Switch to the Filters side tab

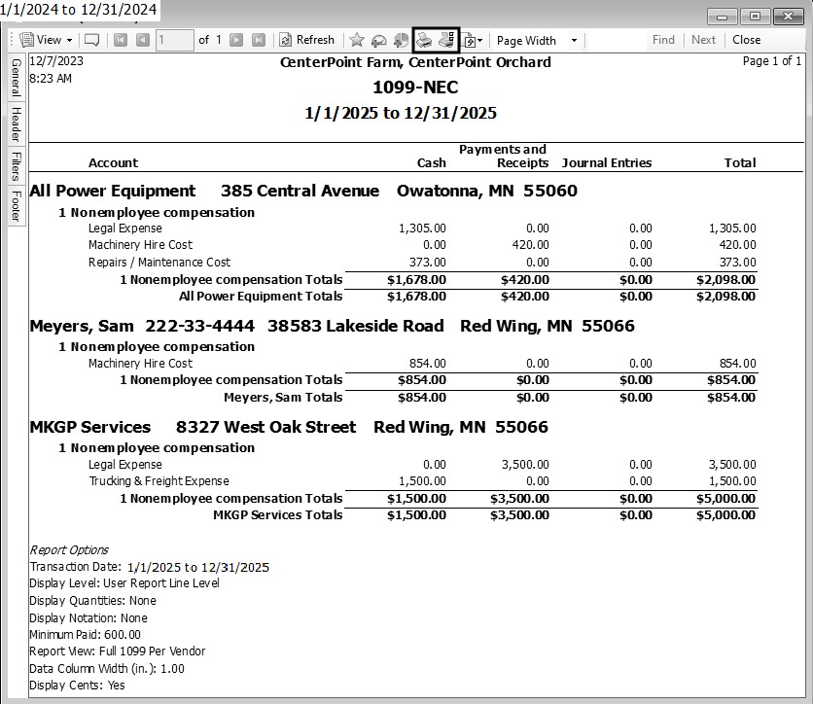pos(16,166)
